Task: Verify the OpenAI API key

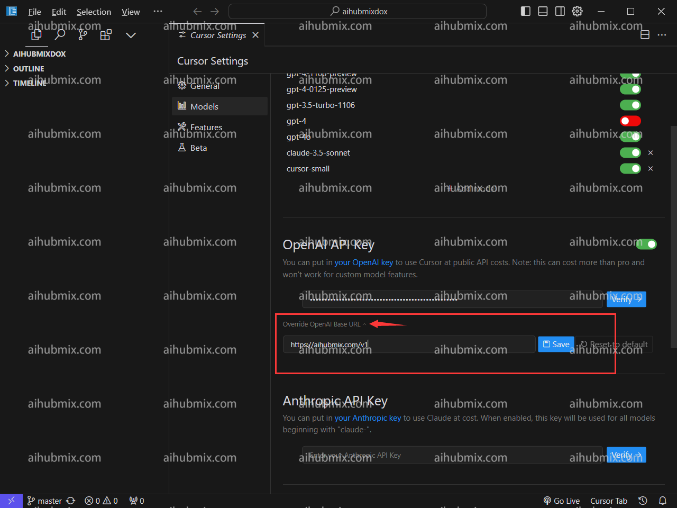Action: click(x=626, y=300)
